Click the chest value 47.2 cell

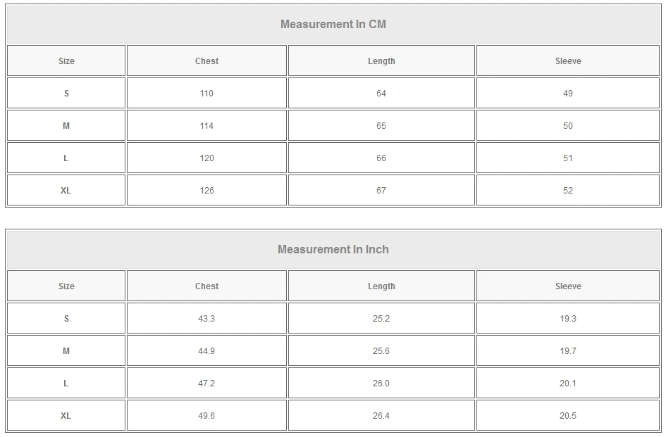(x=206, y=384)
